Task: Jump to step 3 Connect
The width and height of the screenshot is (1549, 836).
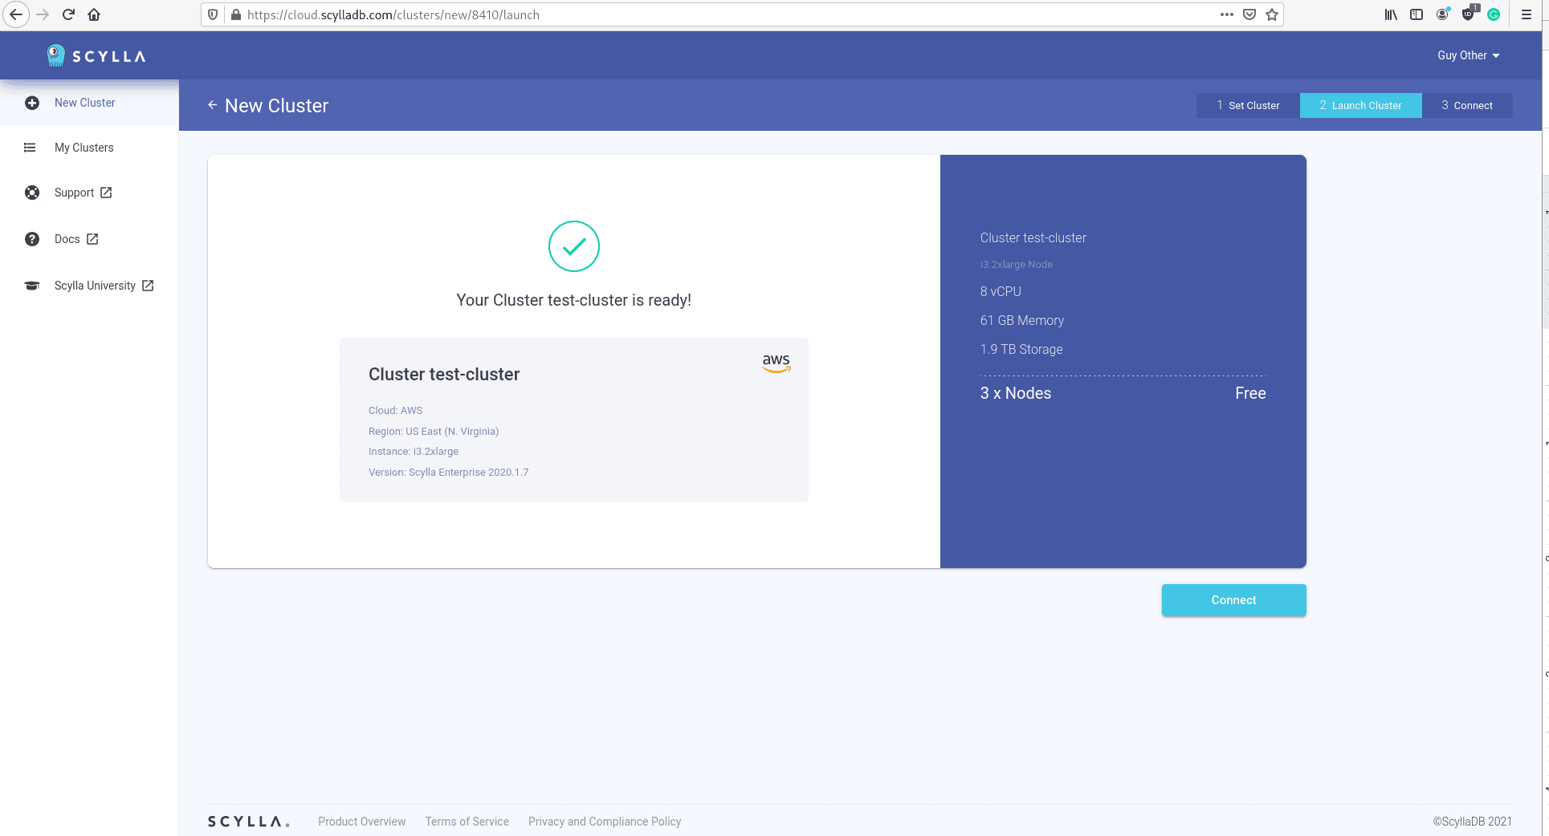Action: coord(1467,105)
